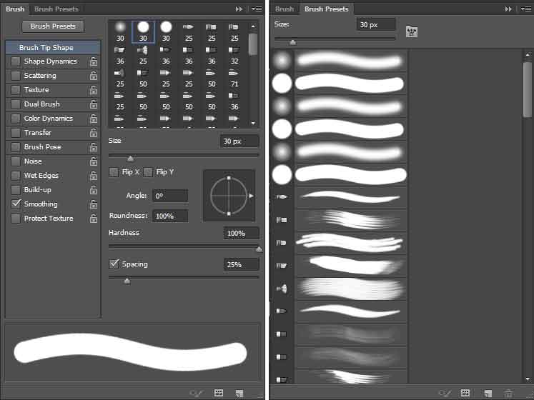Click the Toggle Brush Panel icon beside Size

pos(411,30)
